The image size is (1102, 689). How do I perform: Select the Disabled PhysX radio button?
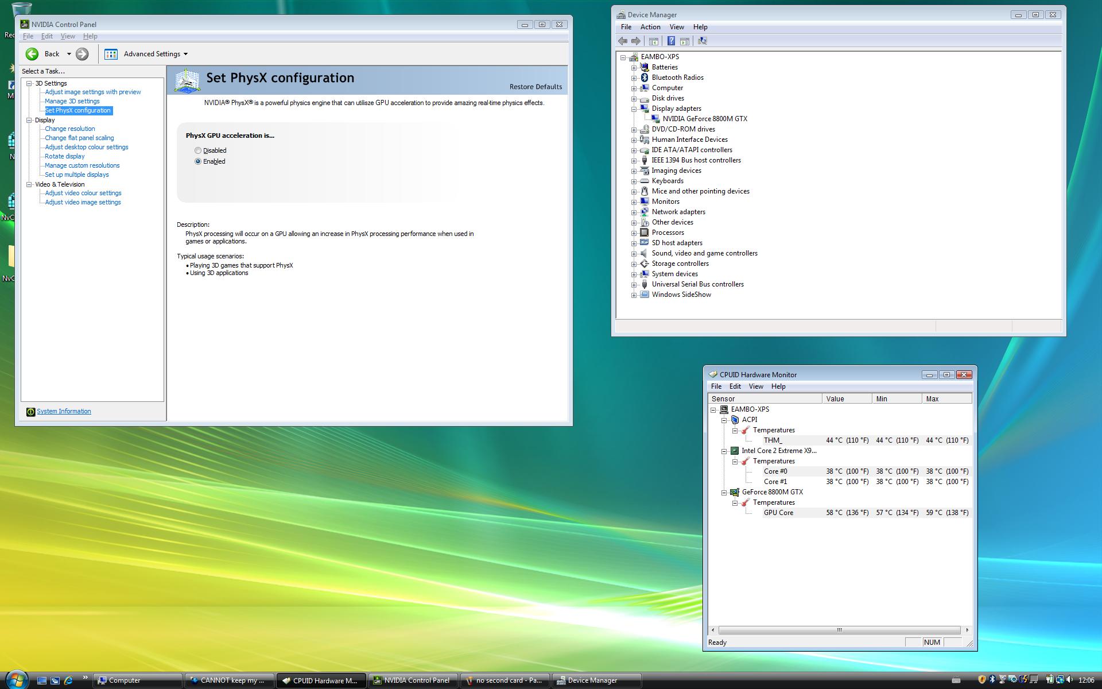(198, 150)
